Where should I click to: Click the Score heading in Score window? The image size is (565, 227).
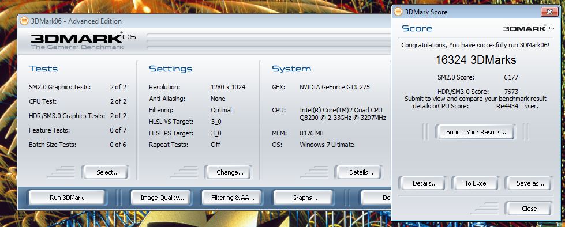(x=417, y=28)
